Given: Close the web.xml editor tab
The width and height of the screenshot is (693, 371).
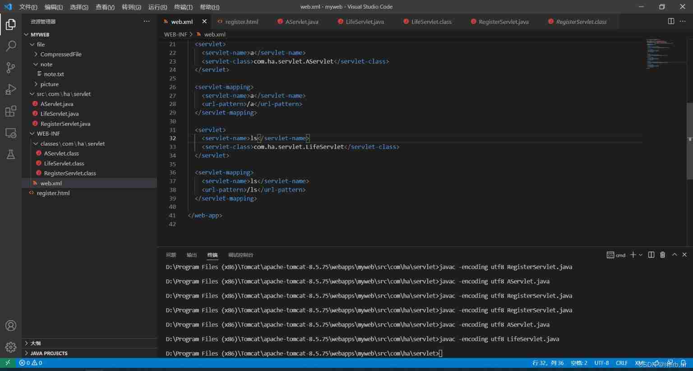Looking at the screenshot, I should (x=204, y=21).
